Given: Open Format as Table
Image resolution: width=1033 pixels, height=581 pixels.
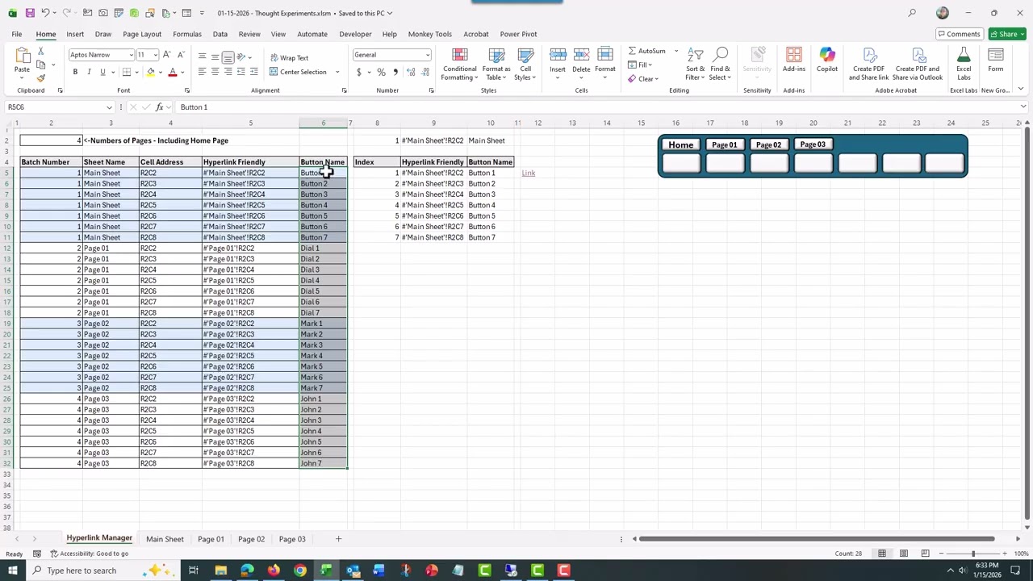Looking at the screenshot, I should pos(496,65).
